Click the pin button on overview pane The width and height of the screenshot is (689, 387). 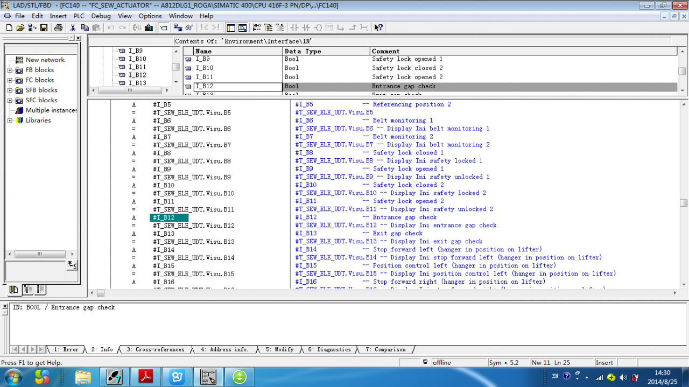point(72,38)
